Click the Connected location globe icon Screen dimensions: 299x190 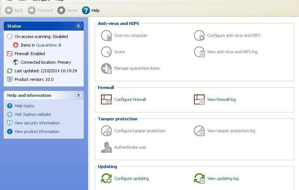point(16,62)
